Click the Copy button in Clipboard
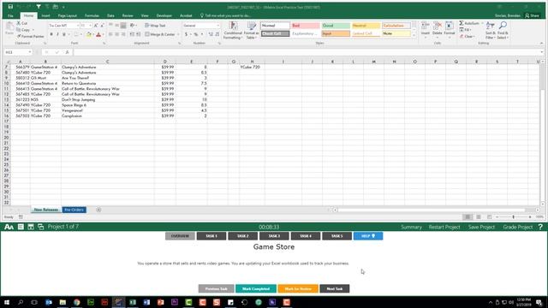The image size is (548, 308). 23,30
